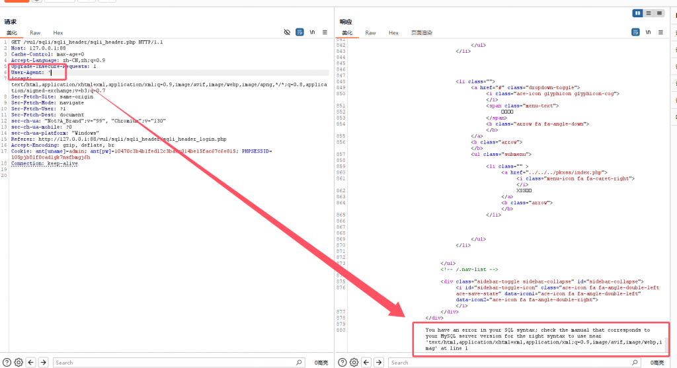The height and width of the screenshot is (368, 677).
Task: Click the Cache-Control: max-age=0 line
Action: (x=48, y=54)
